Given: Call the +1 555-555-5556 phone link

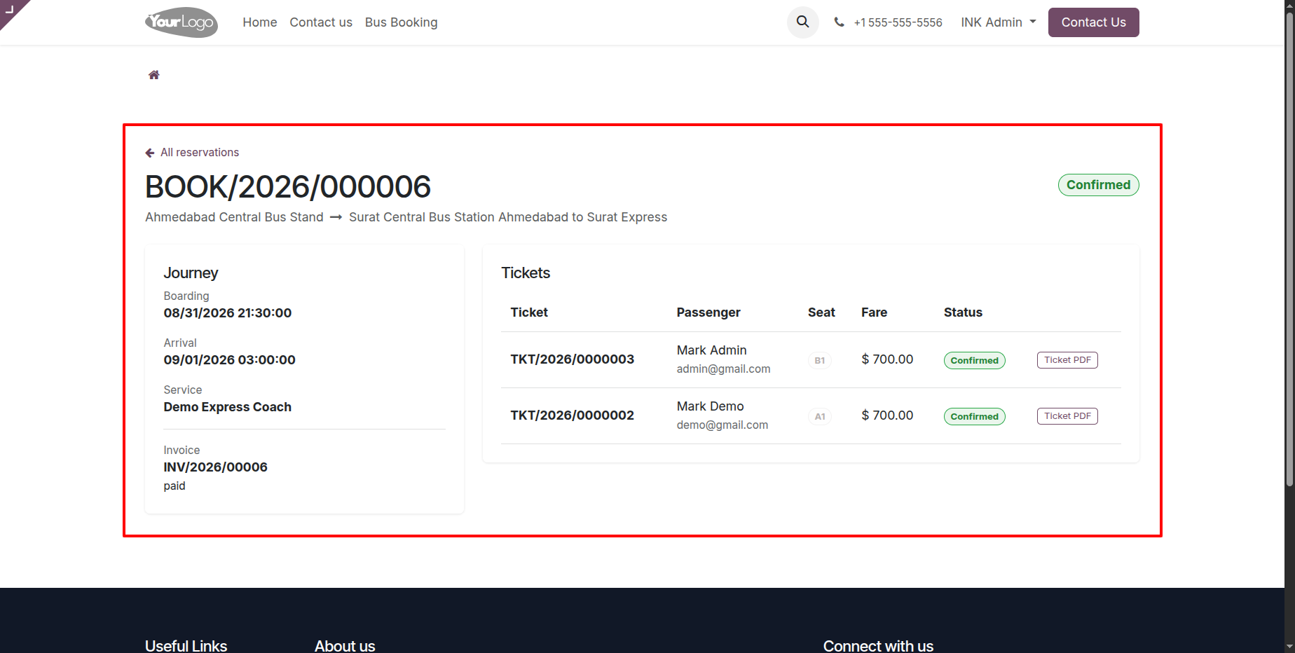Looking at the screenshot, I should (x=898, y=22).
